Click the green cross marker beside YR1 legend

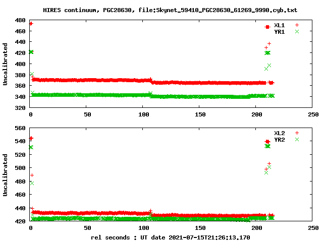coord(297,31)
